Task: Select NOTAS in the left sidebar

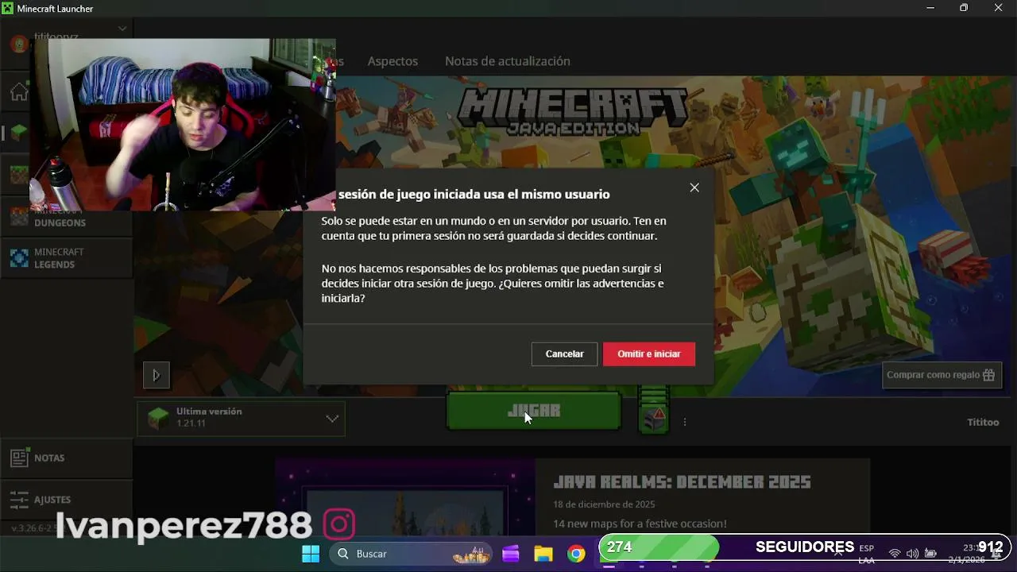Action: point(67,458)
